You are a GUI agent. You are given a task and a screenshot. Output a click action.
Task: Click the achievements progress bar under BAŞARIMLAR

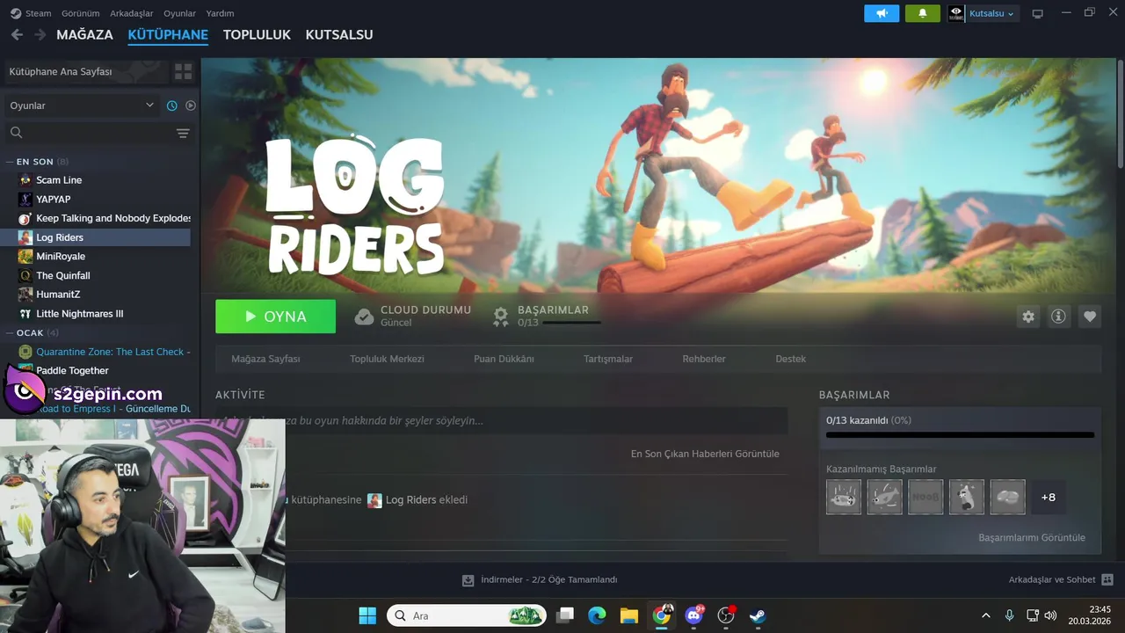tap(960, 434)
